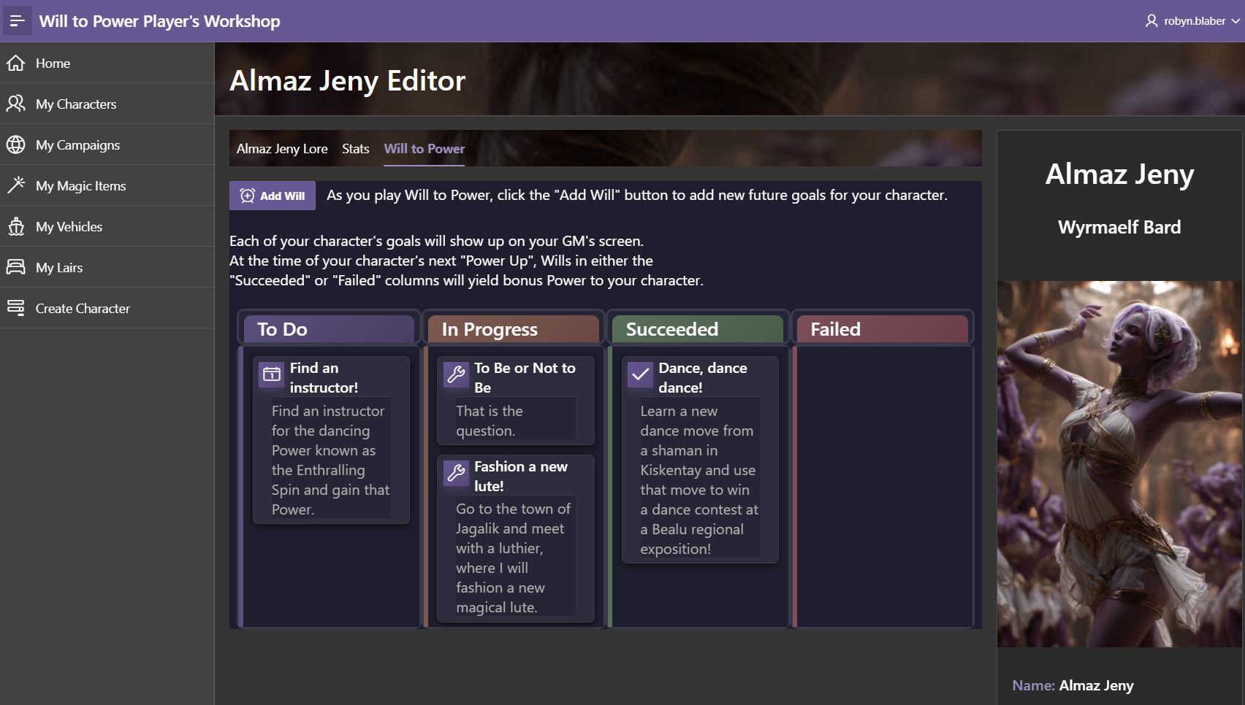Click the checkmark on Dance, dance dance card
This screenshot has height=705, width=1245.
pyautogui.click(x=640, y=374)
